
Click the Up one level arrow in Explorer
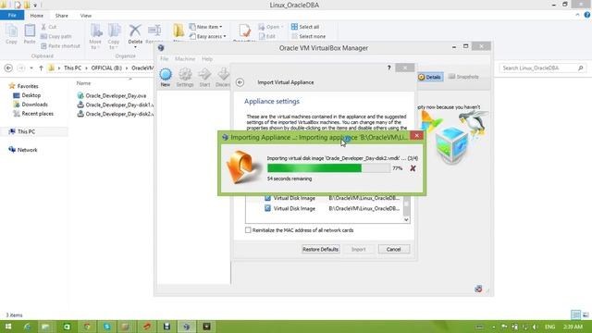tap(41, 68)
